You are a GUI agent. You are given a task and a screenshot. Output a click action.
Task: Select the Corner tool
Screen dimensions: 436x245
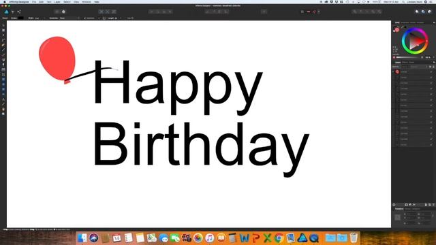coord(3,40)
